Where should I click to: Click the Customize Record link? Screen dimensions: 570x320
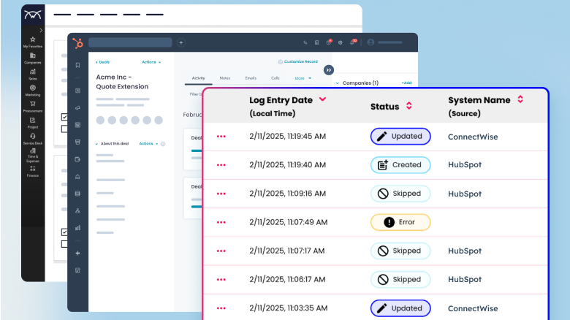[300, 62]
